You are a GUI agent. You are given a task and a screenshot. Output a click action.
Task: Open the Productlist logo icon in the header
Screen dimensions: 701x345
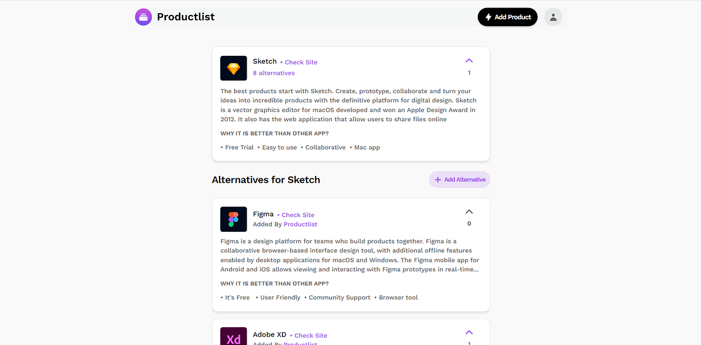[x=143, y=17]
